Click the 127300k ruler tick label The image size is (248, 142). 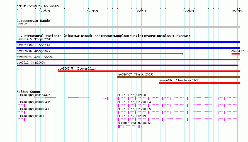93,11
